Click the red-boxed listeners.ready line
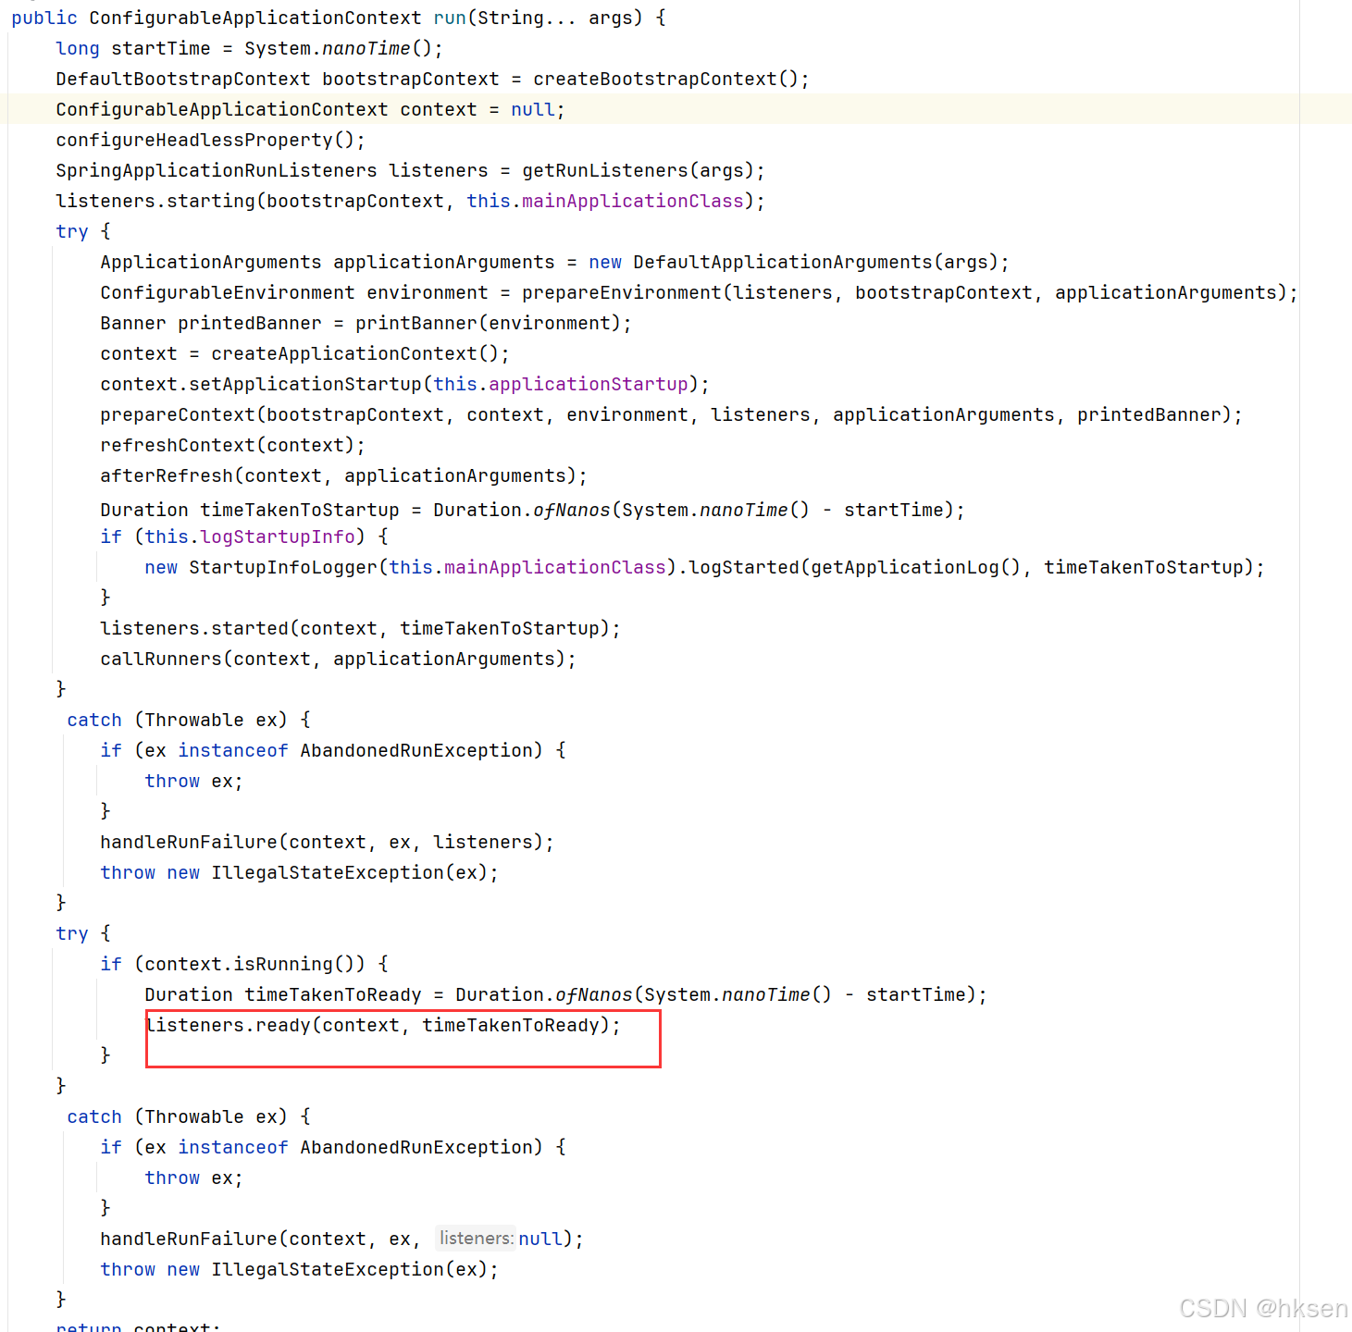Viewport: 1352px width, 1332px height. pos(382,1025)
